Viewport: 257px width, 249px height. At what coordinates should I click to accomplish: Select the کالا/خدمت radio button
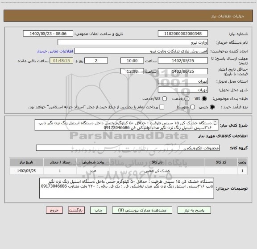(x=164, y=98)
